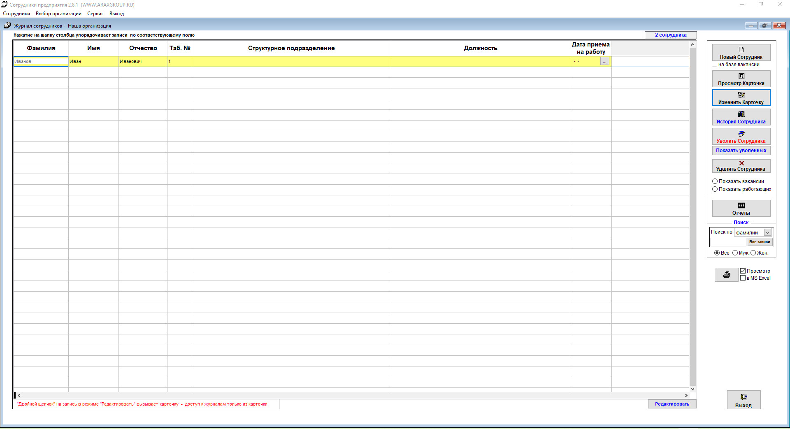Click the Иванович patronymic cell
Image resolution: width=790 pixels, height=429 pixels.
pyautogui.click(x=143, y=61)
